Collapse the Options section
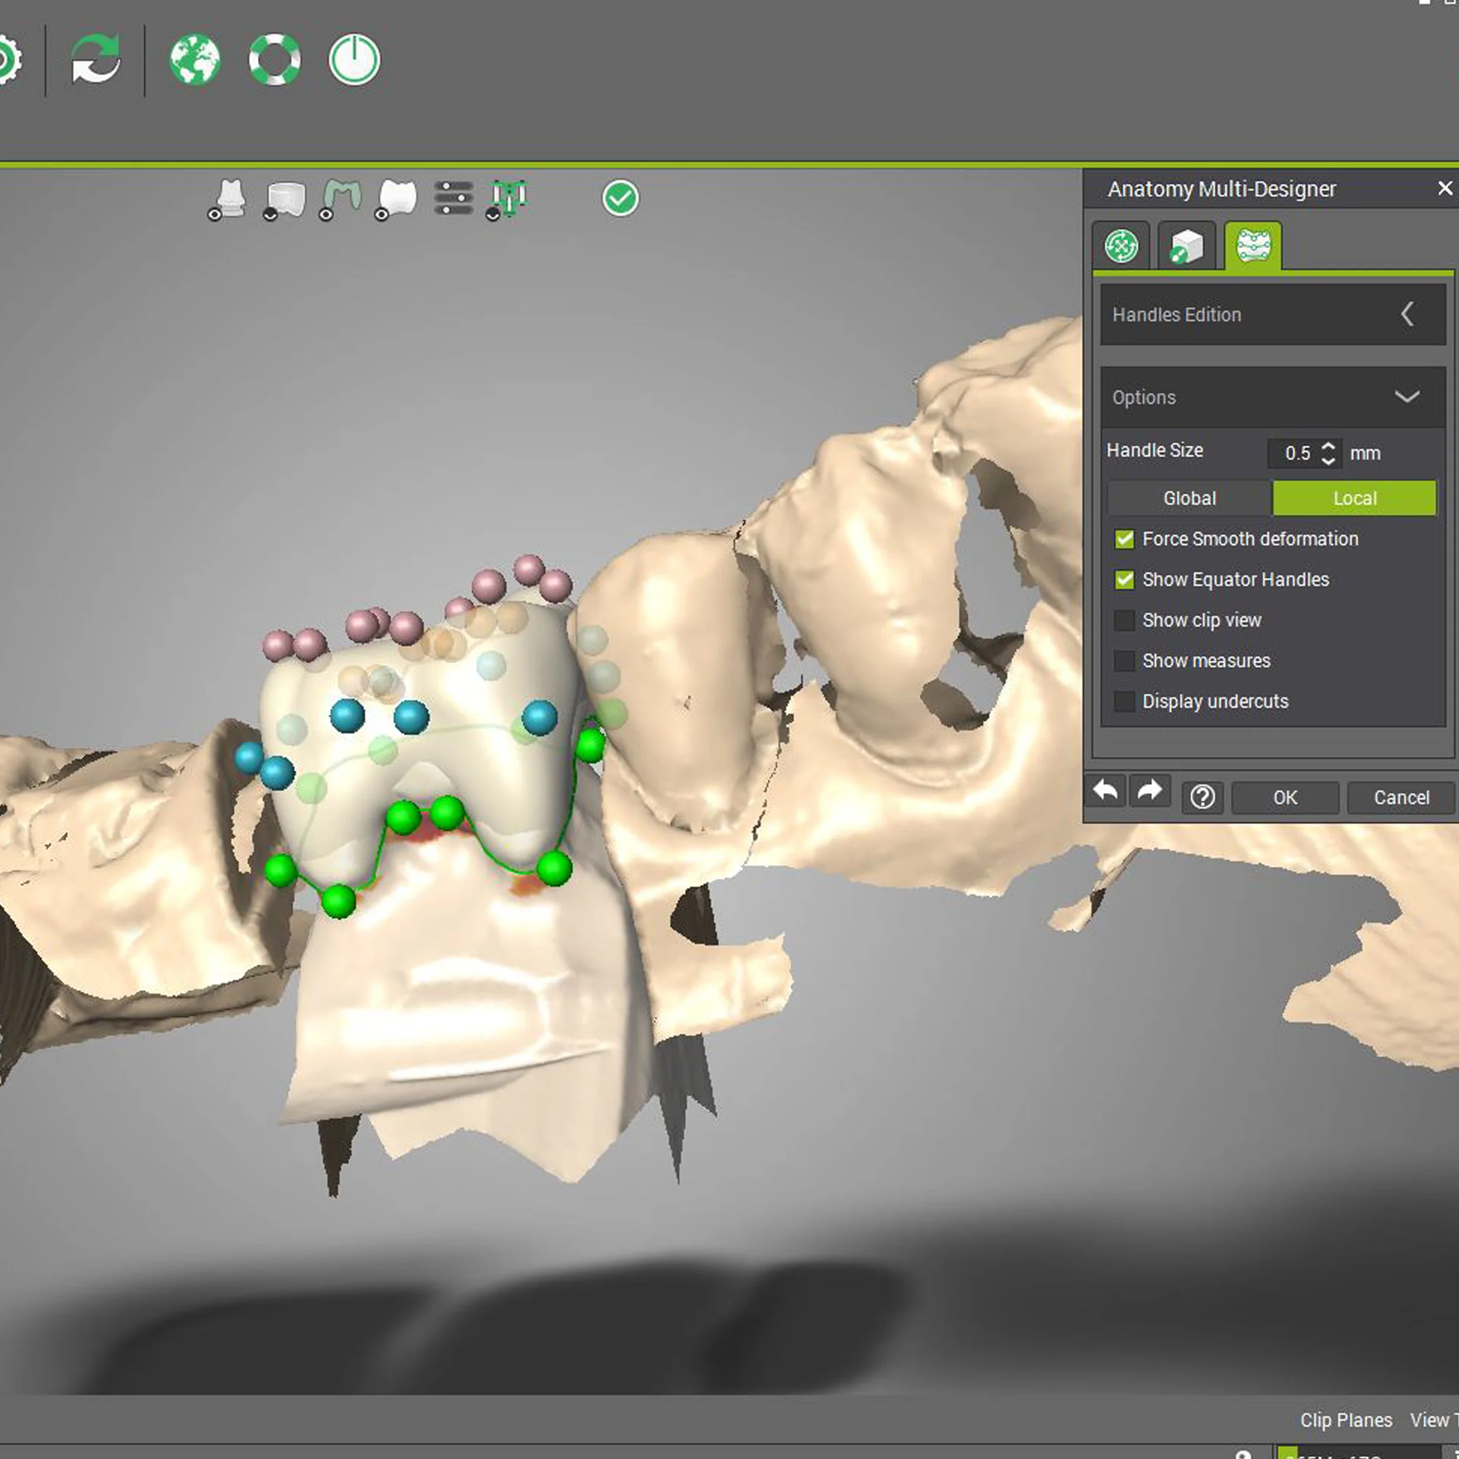 (x=1406, y=397)
